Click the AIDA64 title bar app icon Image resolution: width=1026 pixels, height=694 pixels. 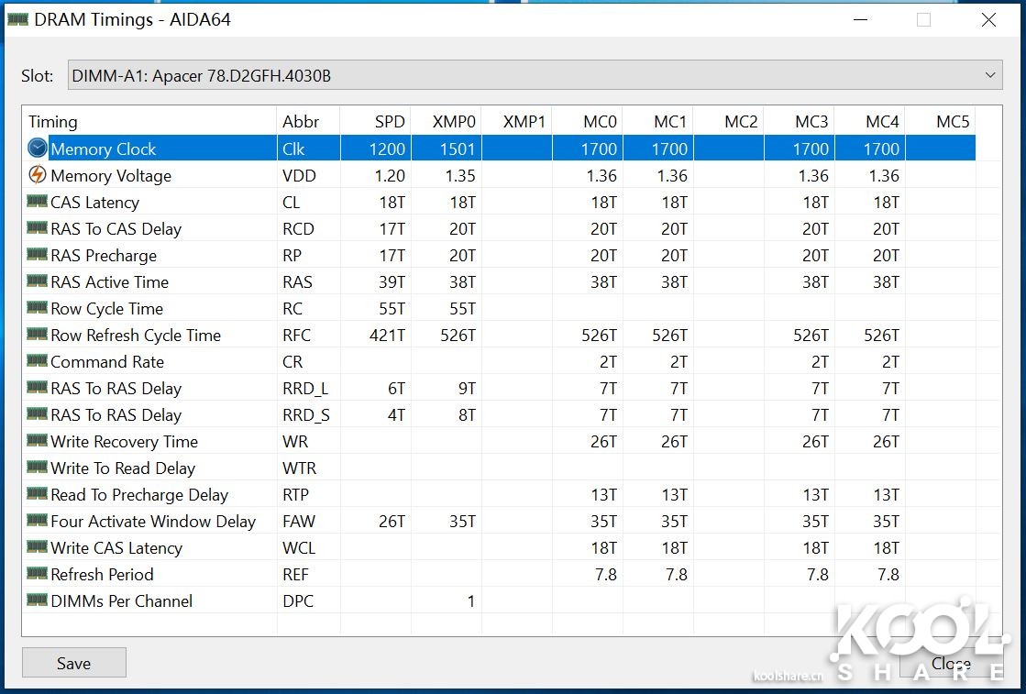click(x=17, y=19)
